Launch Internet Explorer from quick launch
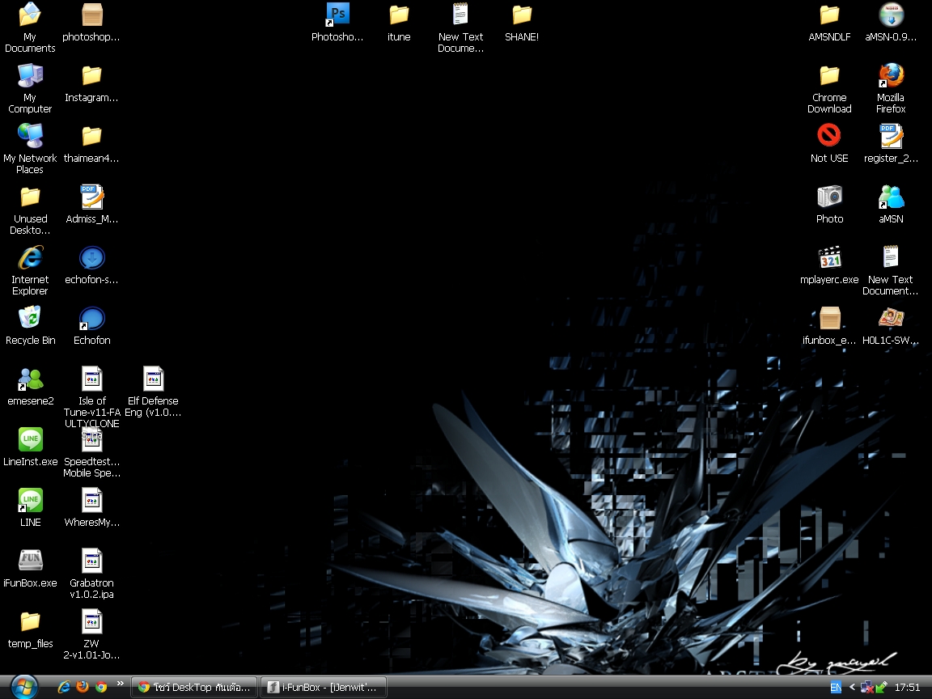The height and width of the screenshot is (699, 932). [x=64, y=687]
